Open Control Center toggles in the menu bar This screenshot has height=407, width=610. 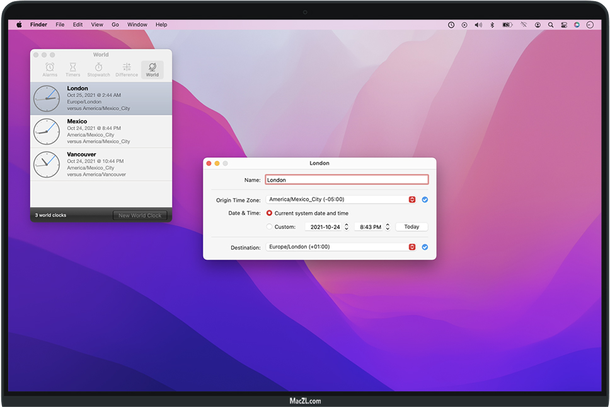[563, 25]
